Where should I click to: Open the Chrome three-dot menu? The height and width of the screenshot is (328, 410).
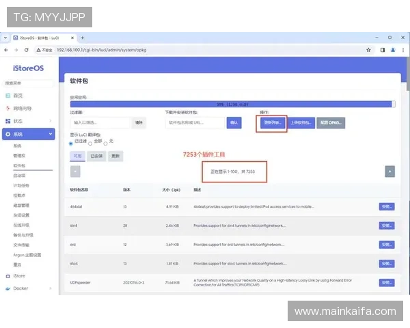pyautogui.click(x=402, y=50)
